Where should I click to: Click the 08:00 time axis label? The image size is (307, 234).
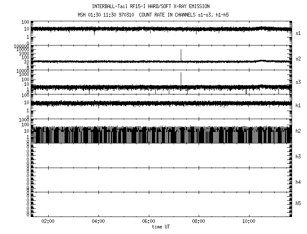pos(198,221)
